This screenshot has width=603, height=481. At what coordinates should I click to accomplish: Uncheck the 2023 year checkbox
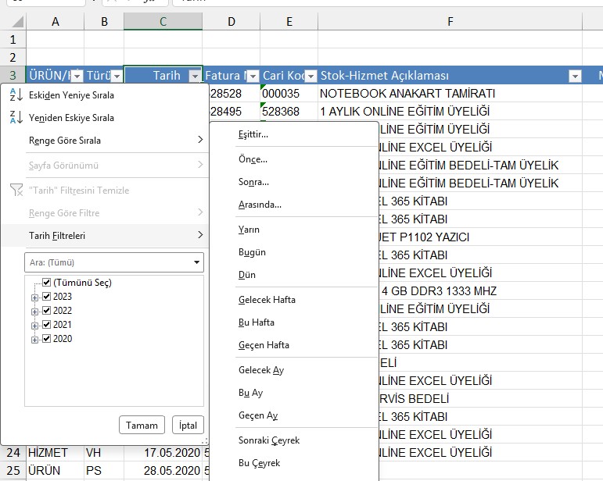(x=47, y=297)
